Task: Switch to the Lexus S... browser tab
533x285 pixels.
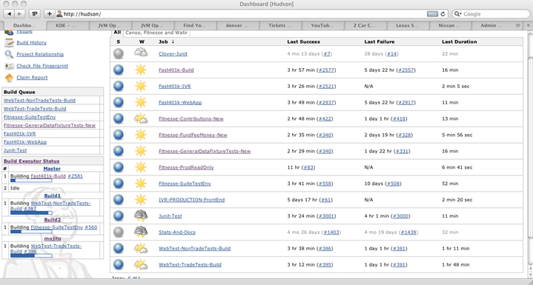Action: point(408,25)
